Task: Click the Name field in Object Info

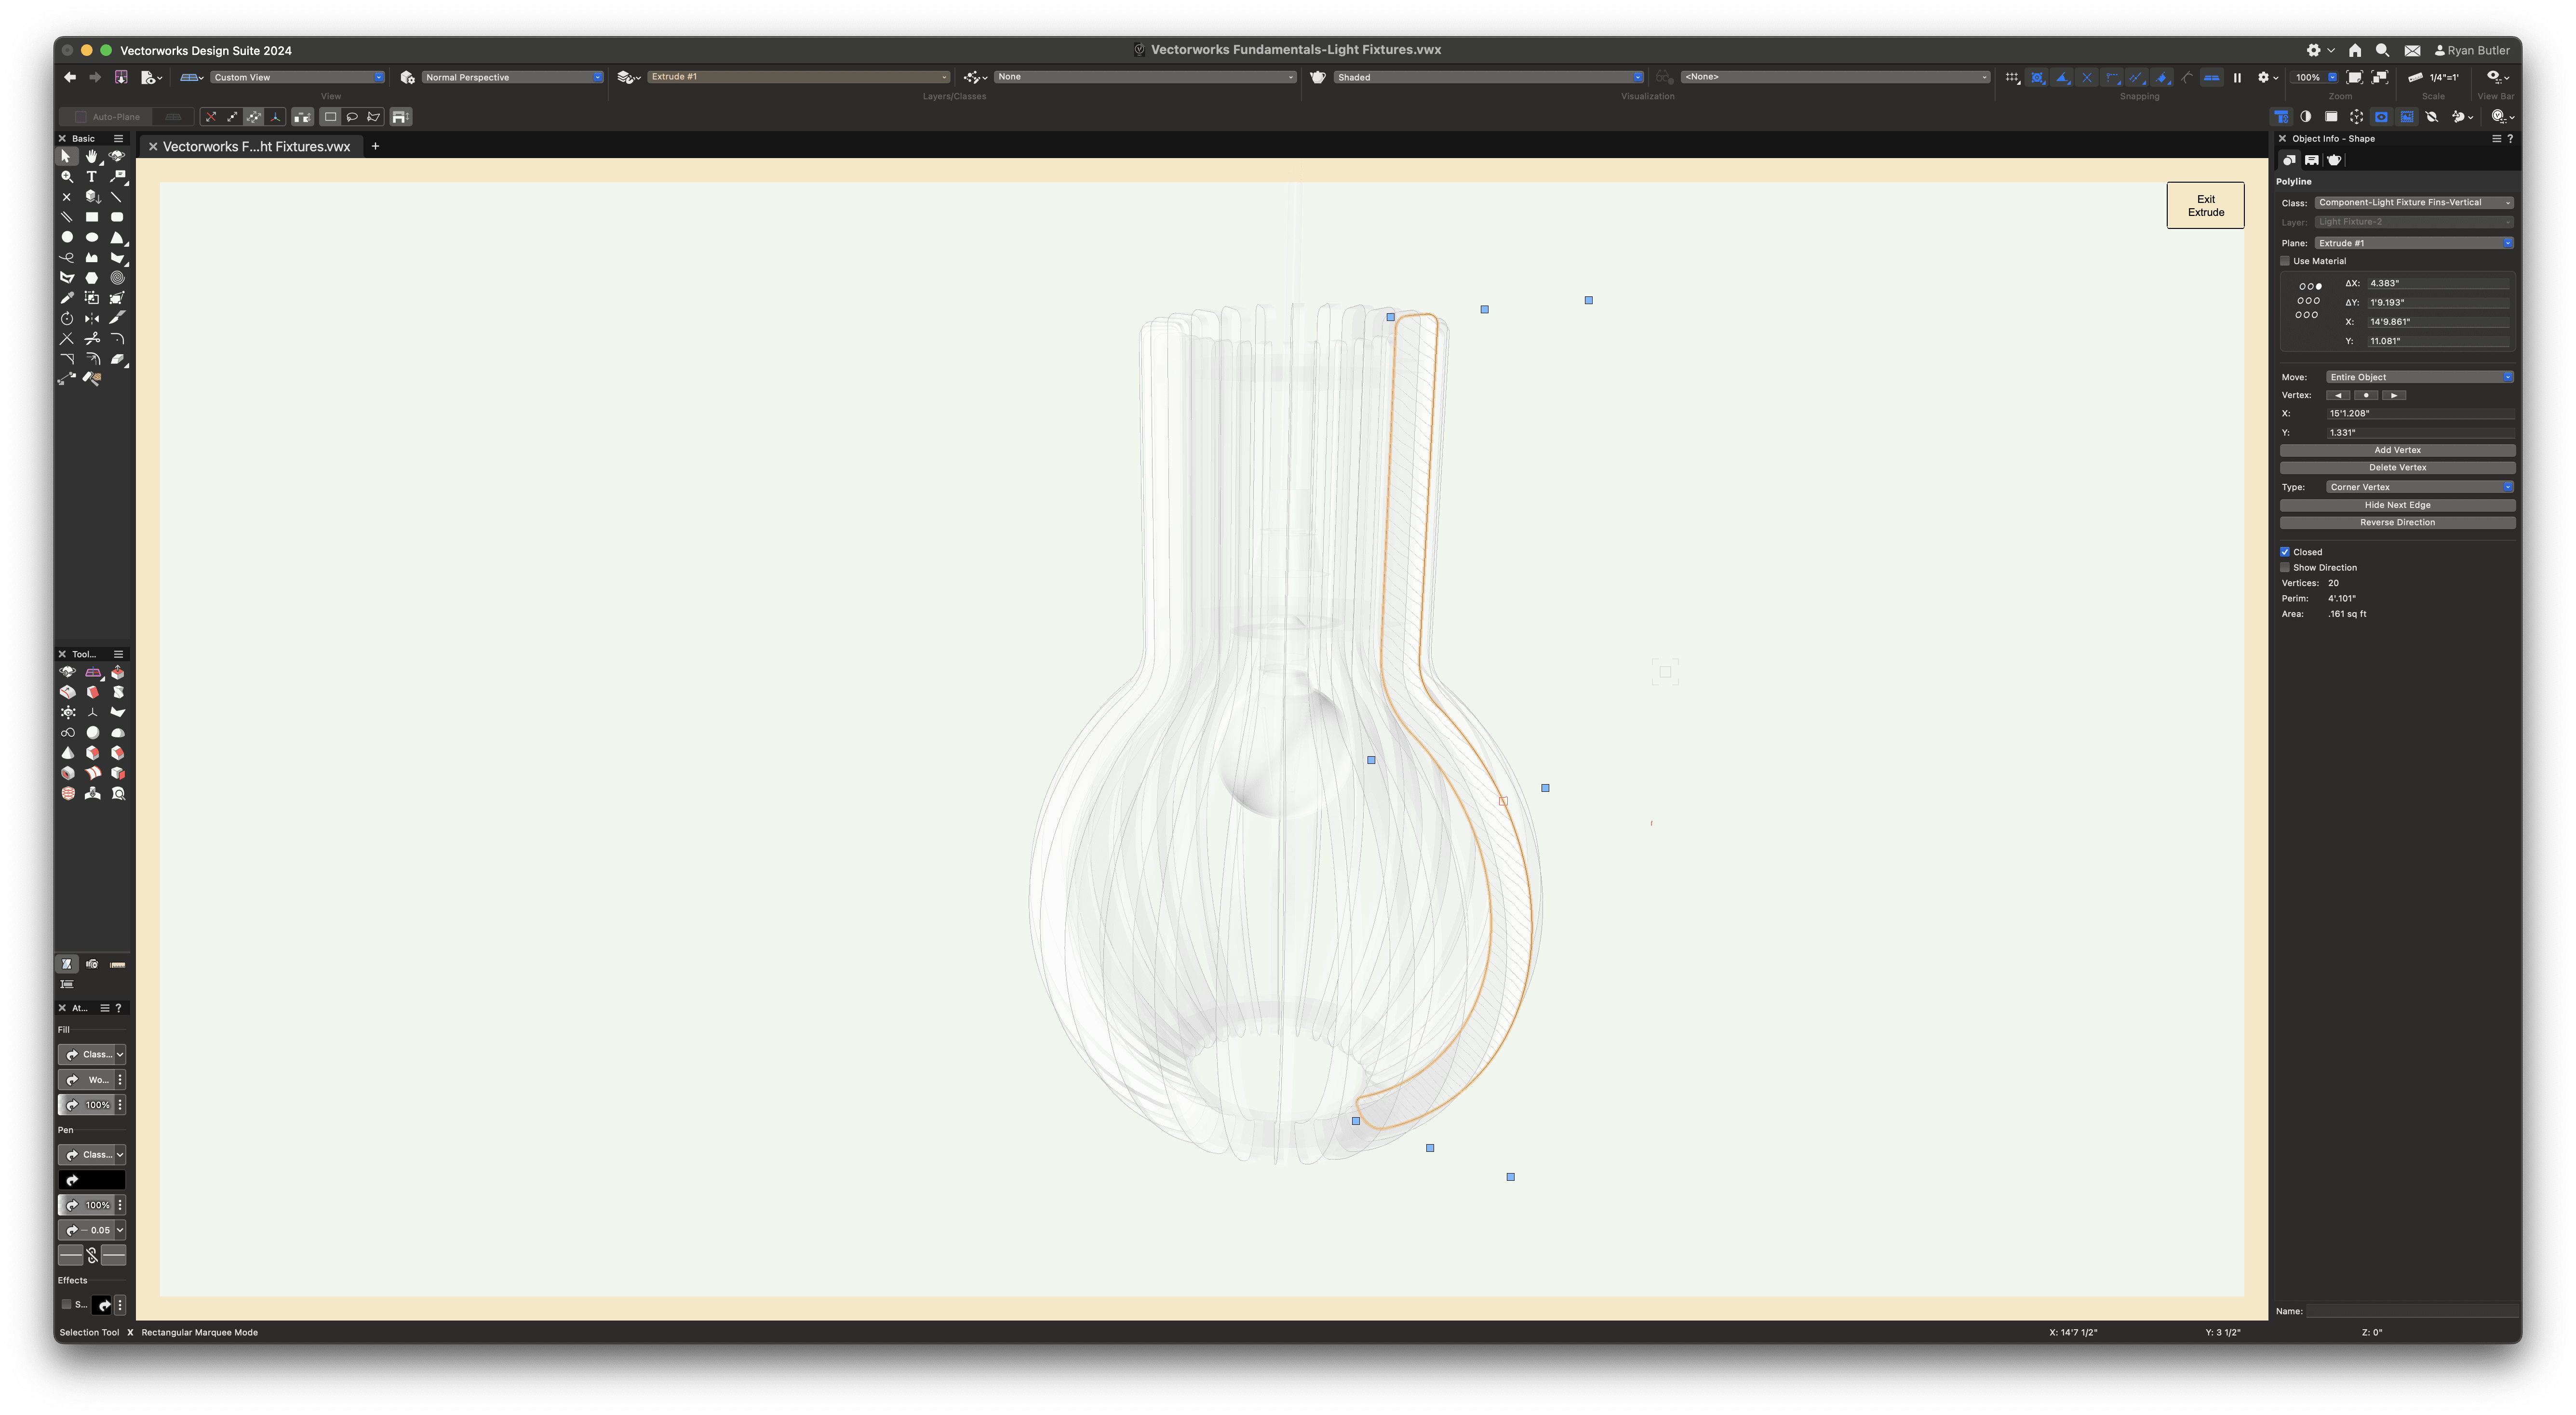Action: tap(2420, 1311)
